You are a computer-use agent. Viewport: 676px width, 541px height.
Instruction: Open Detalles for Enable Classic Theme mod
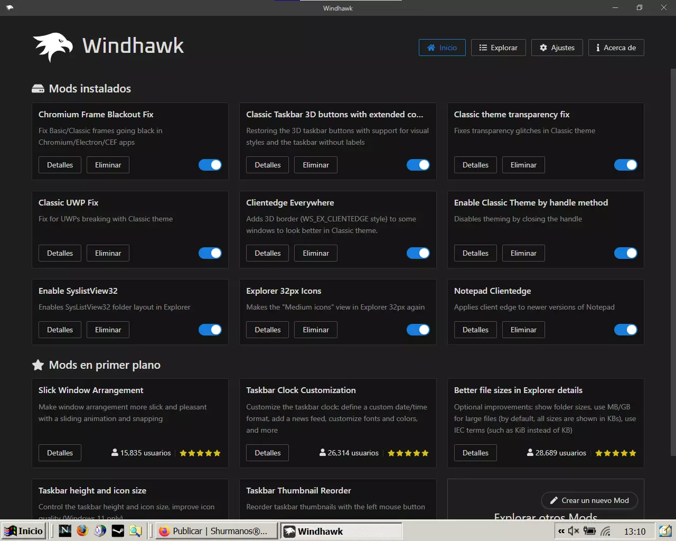tap(475, 253)
